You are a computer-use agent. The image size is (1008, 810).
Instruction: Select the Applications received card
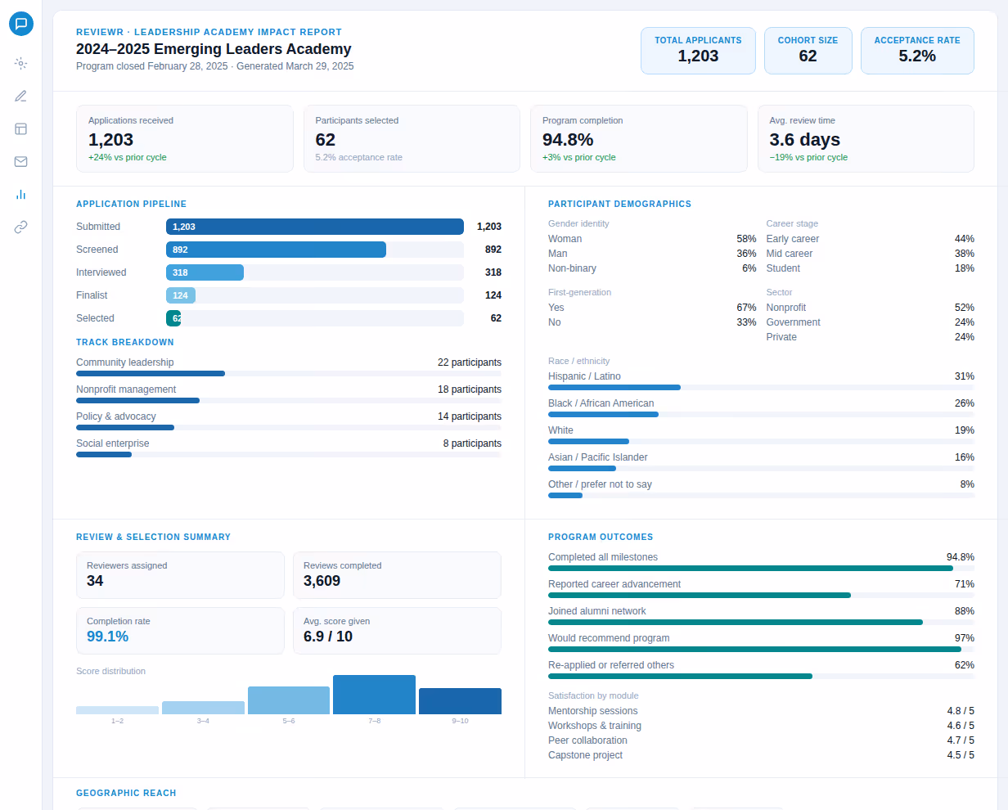185,138
